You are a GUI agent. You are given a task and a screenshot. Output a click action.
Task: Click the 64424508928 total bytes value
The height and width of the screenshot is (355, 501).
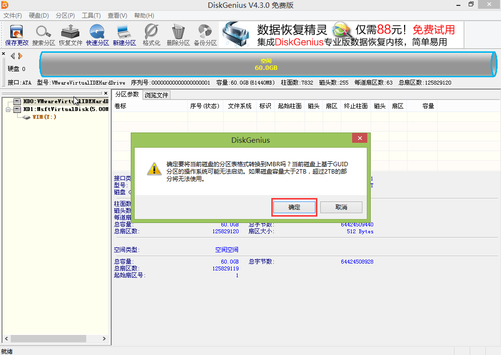[x=357, y=262]
